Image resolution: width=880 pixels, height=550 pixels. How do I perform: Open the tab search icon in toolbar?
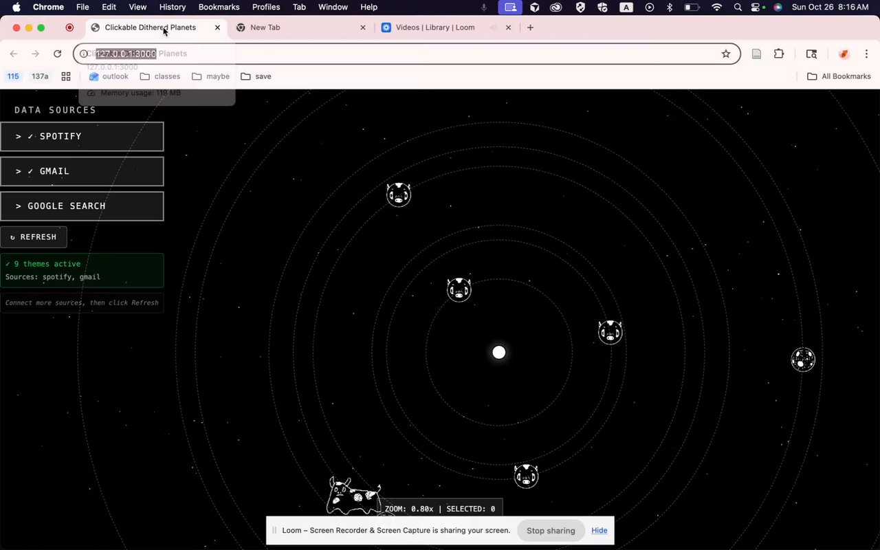tap(811, 54)
